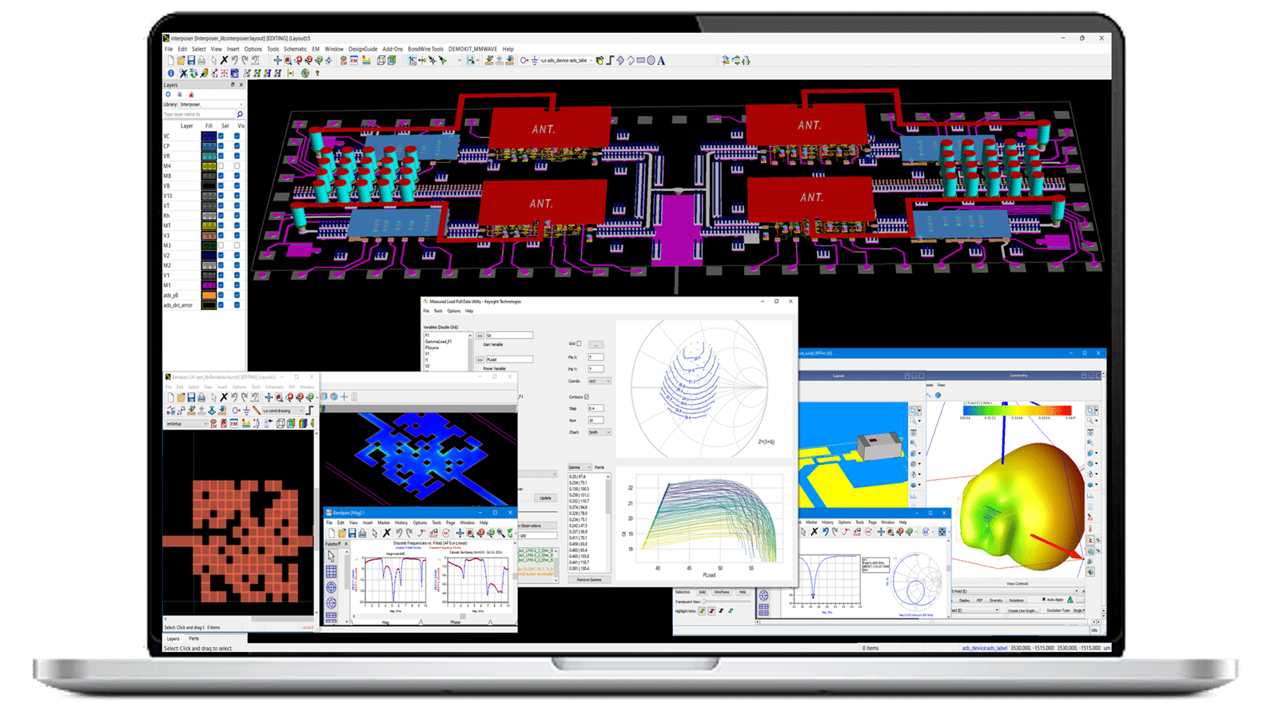Select the Insert Text tool (A icon)

(661, 61)
